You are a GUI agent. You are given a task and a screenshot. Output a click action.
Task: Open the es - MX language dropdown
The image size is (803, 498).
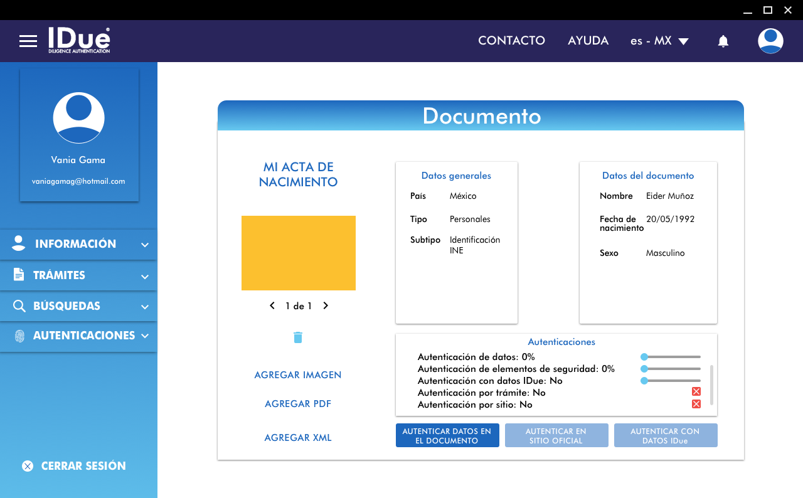[659, 41]
